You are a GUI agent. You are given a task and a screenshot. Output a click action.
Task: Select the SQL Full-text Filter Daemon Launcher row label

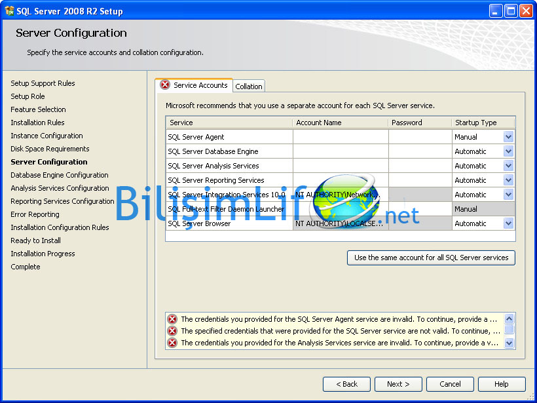click(x=226, y=209)
